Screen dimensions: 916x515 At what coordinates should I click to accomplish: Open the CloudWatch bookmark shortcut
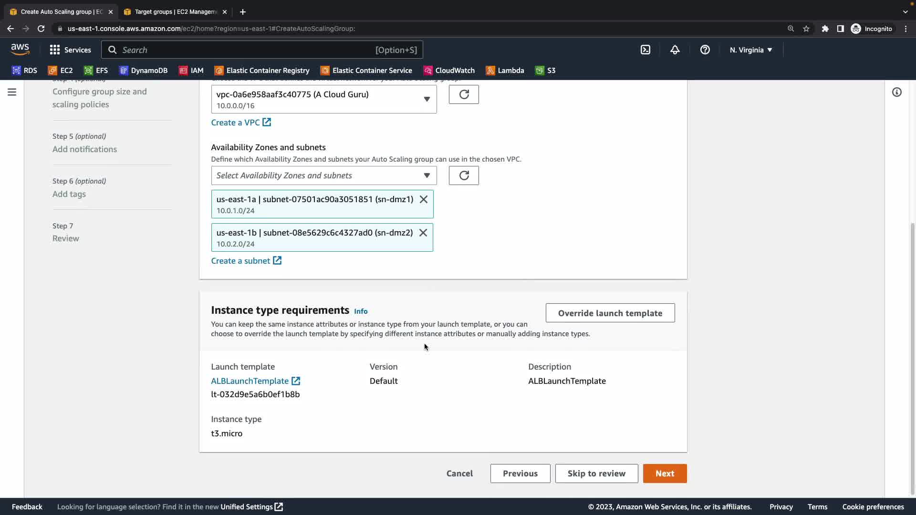point(449,71)
